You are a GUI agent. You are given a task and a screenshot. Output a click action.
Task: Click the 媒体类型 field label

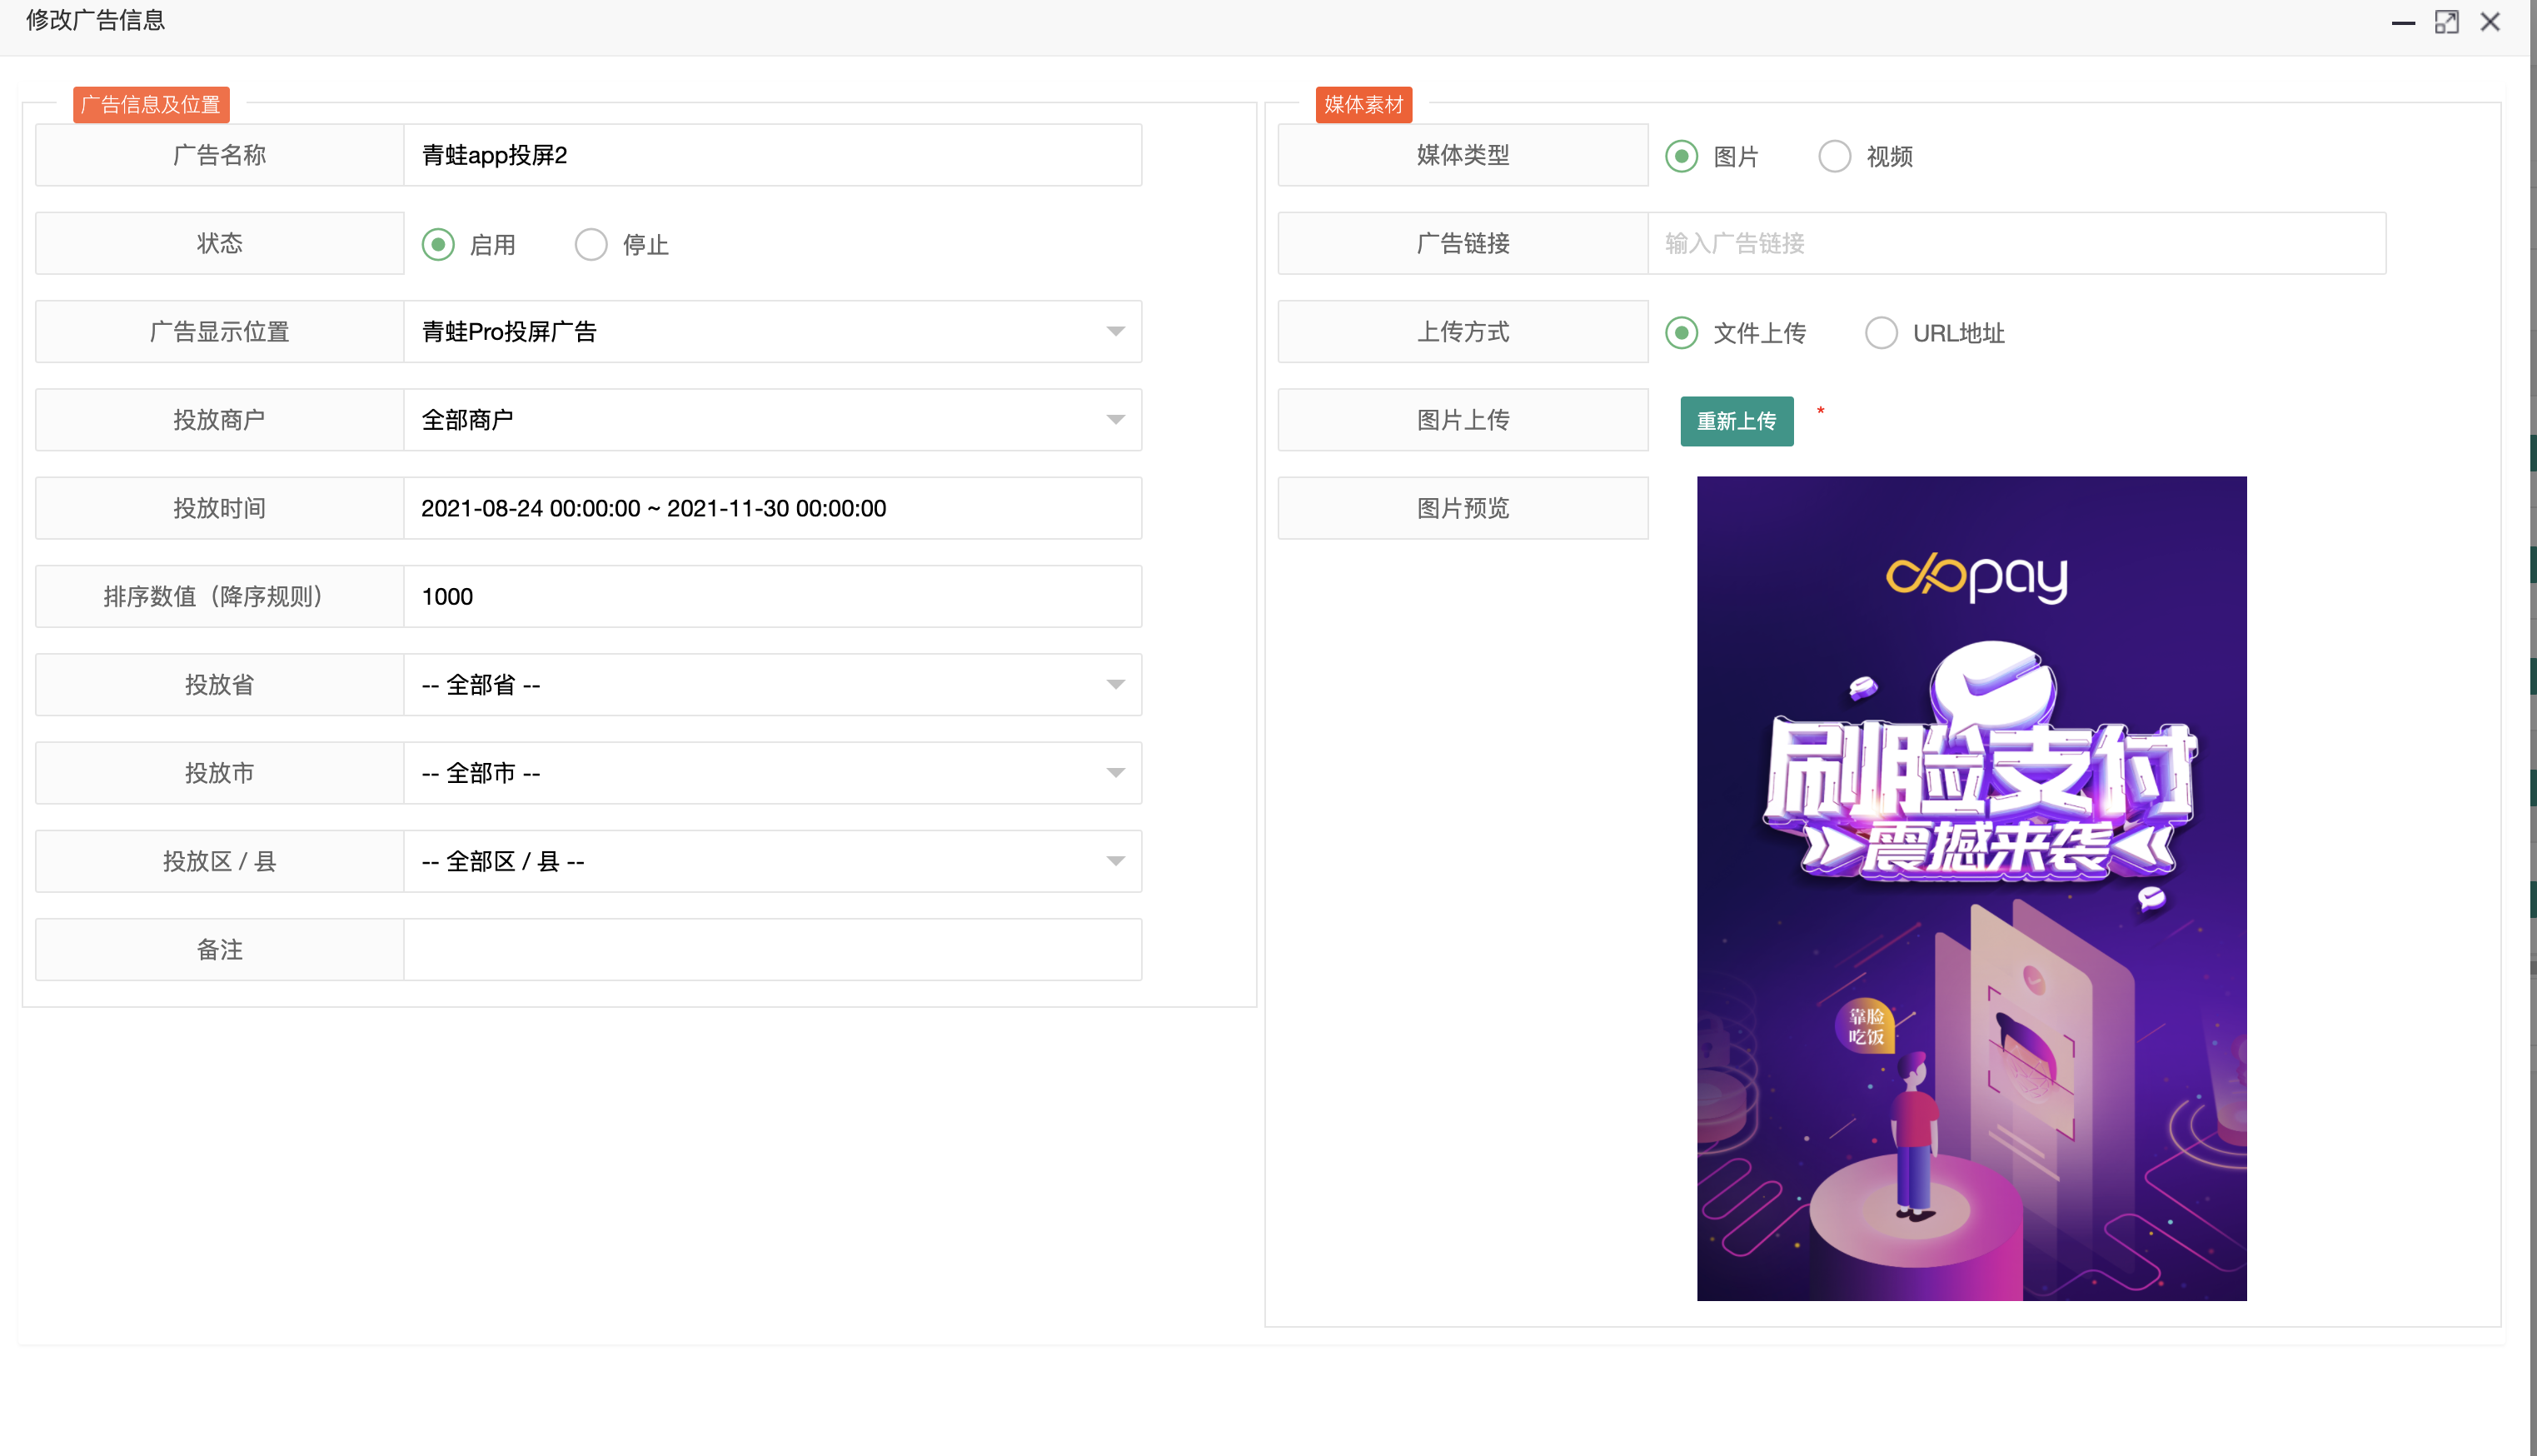tap(1463, 155)
